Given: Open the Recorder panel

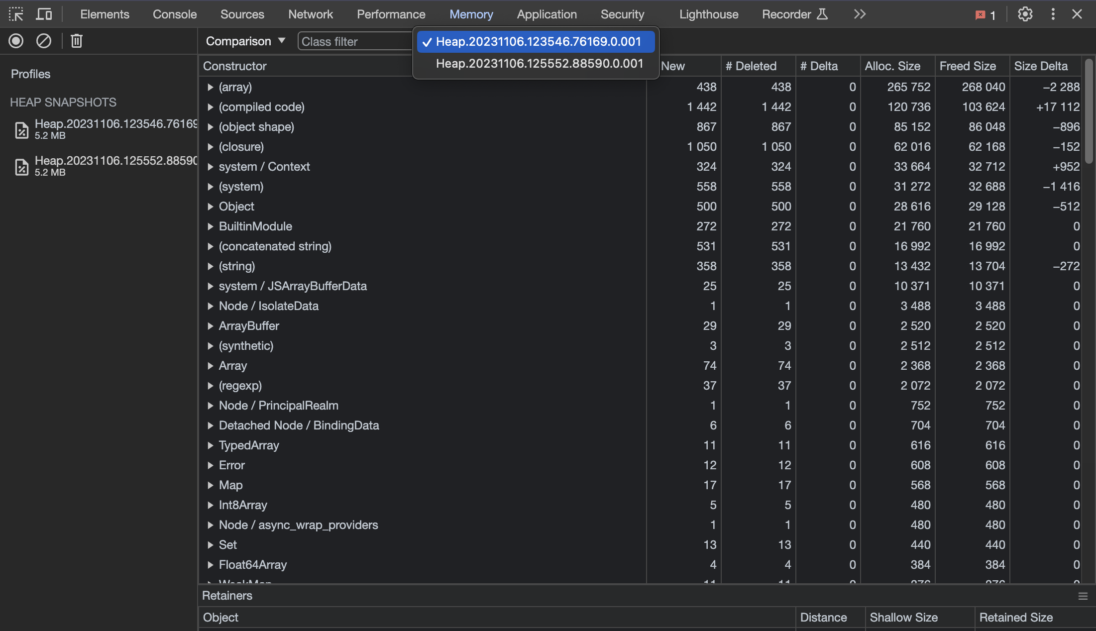Looking at the screenshot, I should (786, 14).
